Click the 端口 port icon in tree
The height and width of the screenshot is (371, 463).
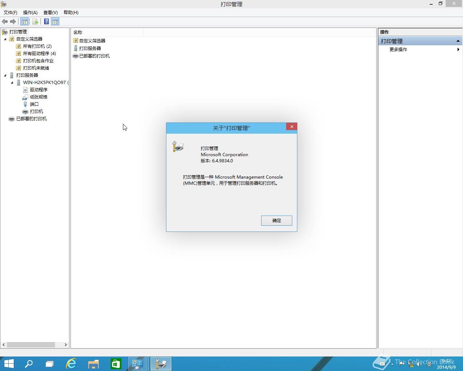coord(25,104)
